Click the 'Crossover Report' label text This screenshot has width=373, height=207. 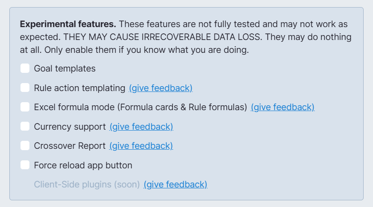click(70, 146)
